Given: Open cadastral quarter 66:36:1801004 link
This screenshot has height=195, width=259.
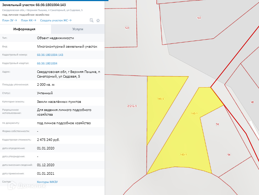Looking at the screenshot, I should tap(47, 63).
